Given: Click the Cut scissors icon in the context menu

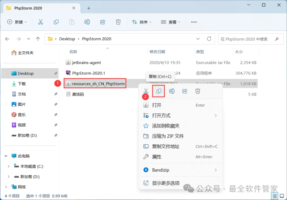Looking at the screenshot, I should coord(146,91).
